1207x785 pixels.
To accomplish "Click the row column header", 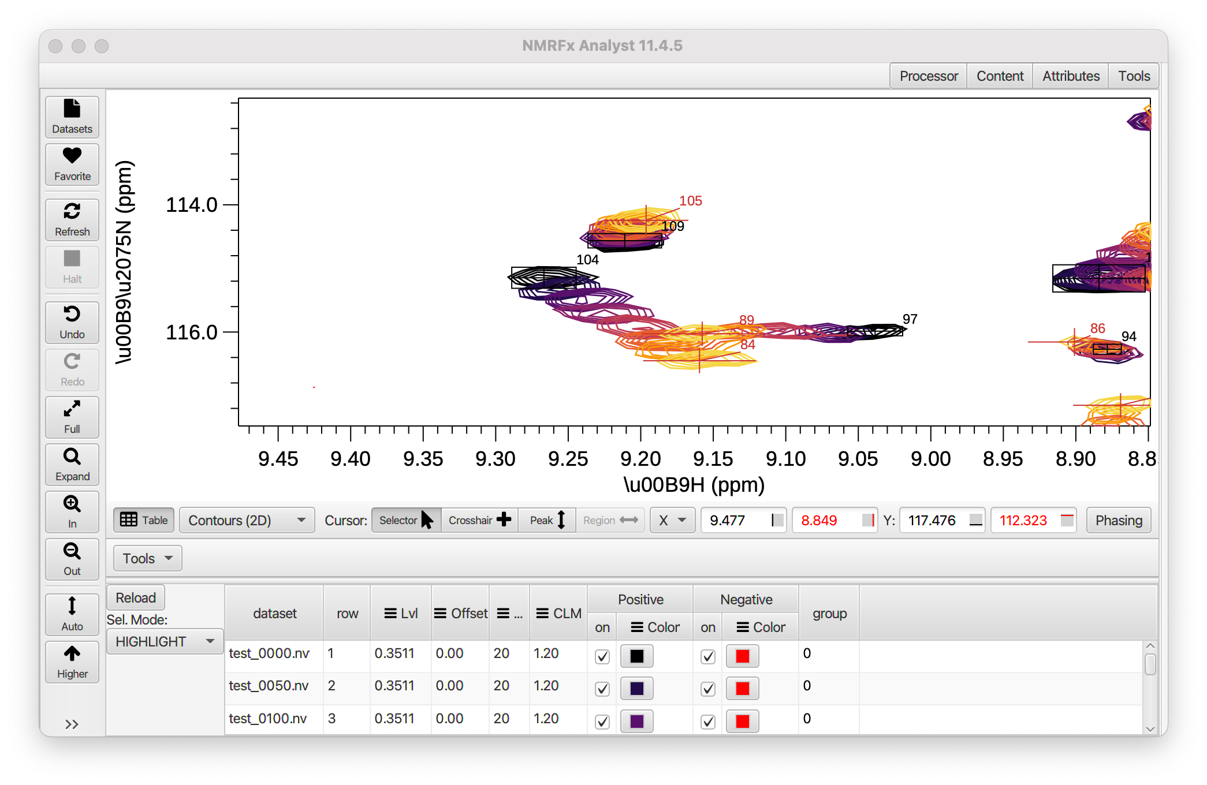I will coord(347,613).
